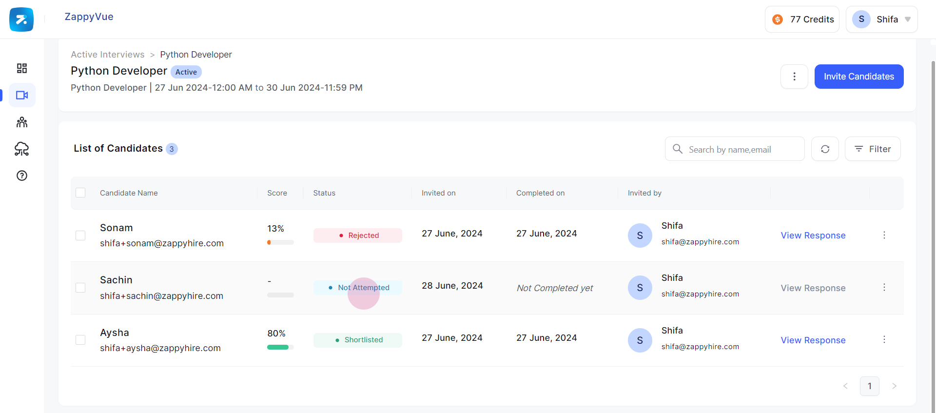Click the inviter avatar in Sachin row

tap(640, 288)
